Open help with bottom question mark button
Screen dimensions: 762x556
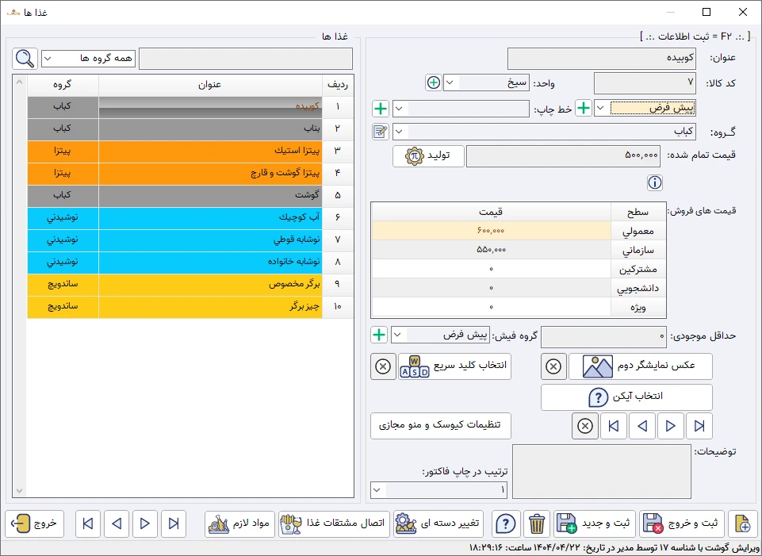click(x=506, y=523)
